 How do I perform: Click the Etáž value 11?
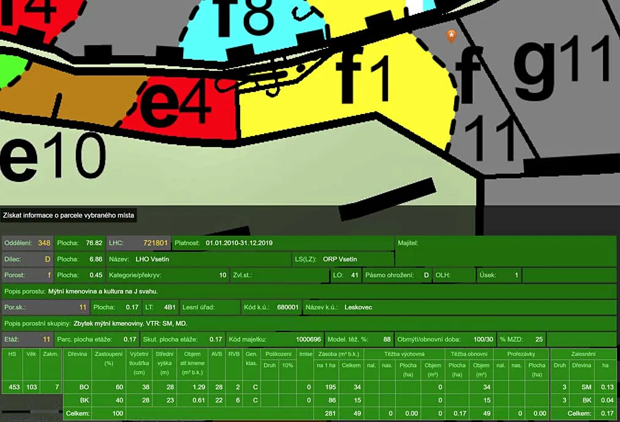coord(46,339)
